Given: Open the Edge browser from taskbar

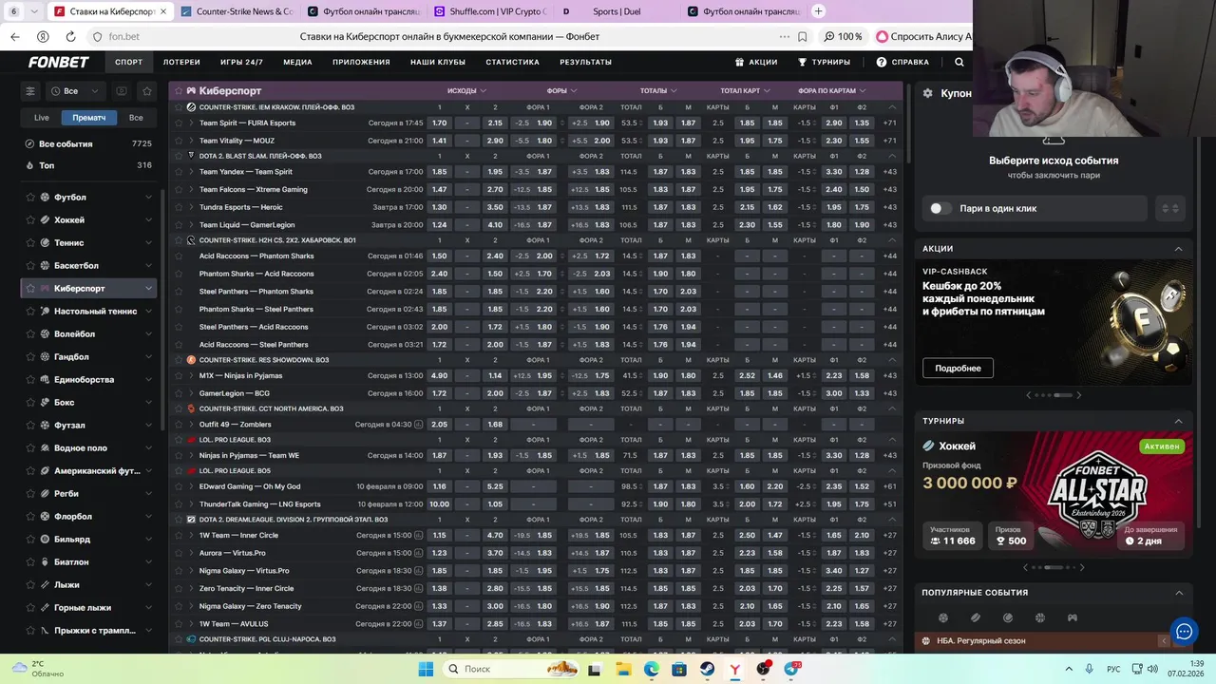Looking at the screenshot, I should pyautogui.click(x=651, y=669).
